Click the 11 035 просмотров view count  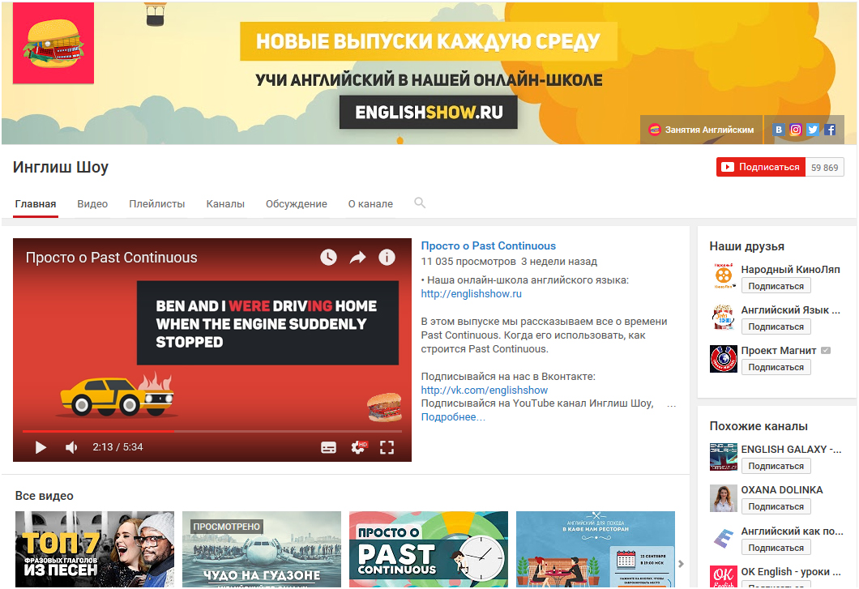468,262
